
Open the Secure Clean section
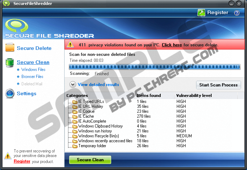33,62
